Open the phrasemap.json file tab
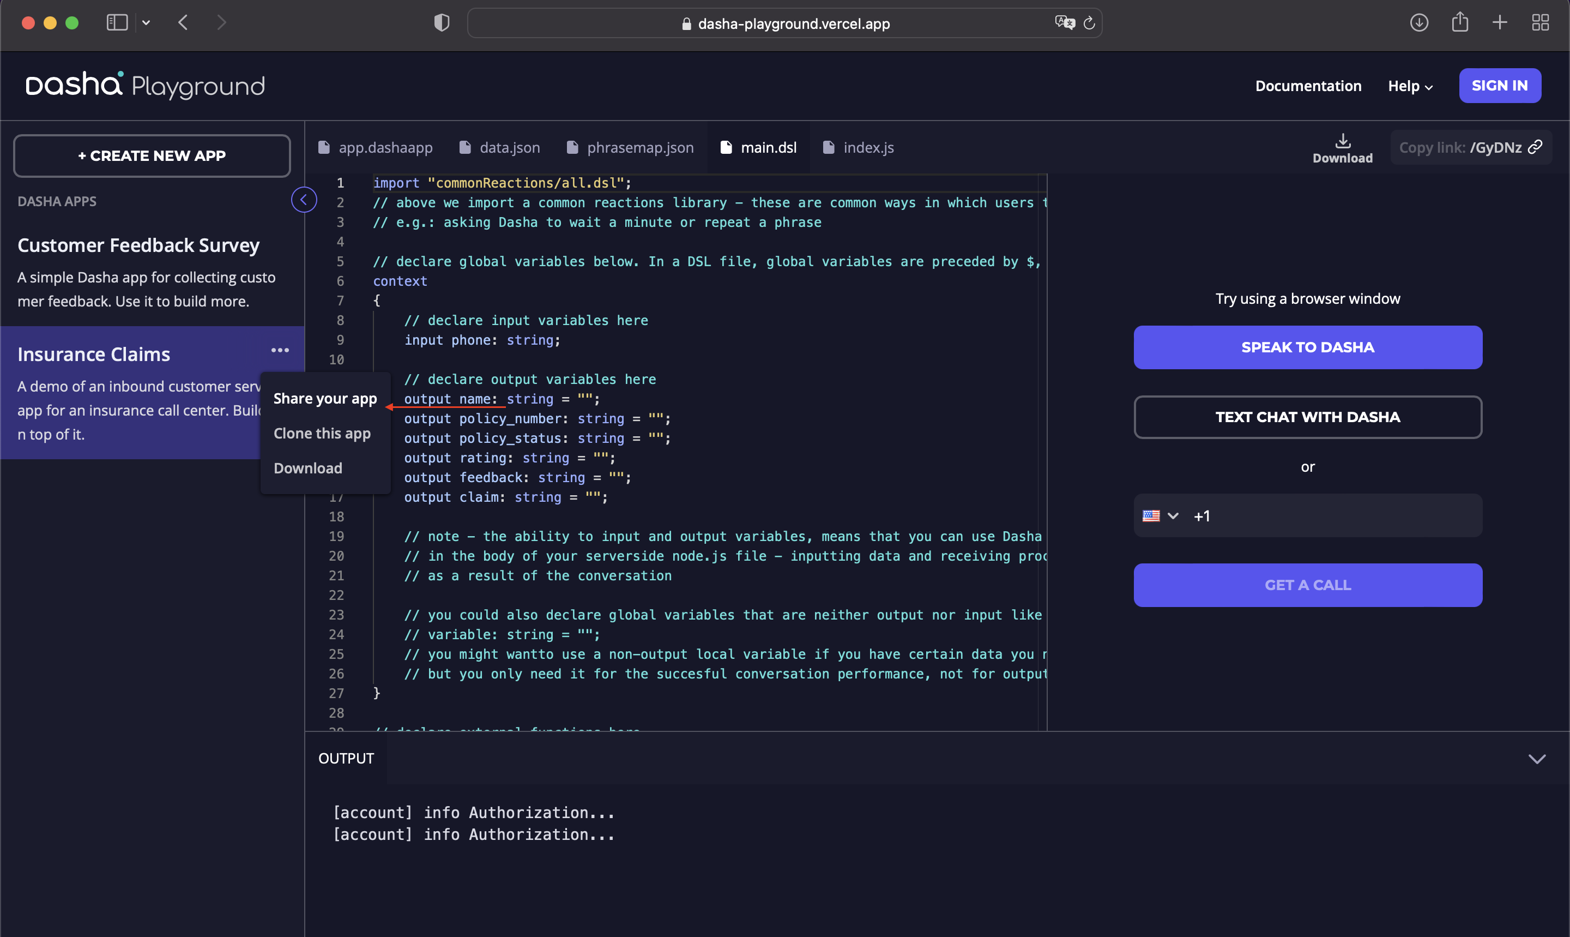1570x937 pixels. 630,148
